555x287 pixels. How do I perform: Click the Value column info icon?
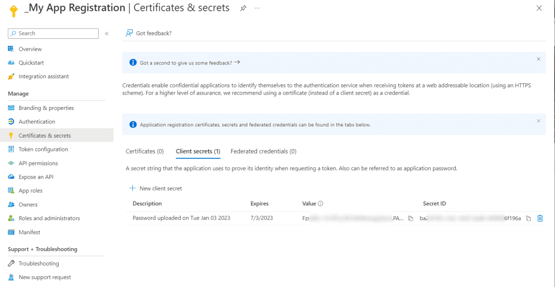[x=321, y=204]
